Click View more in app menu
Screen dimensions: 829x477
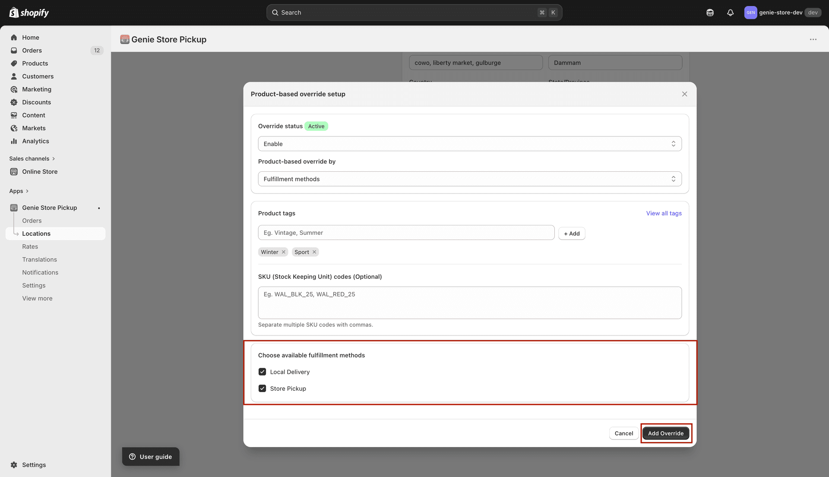37,298
